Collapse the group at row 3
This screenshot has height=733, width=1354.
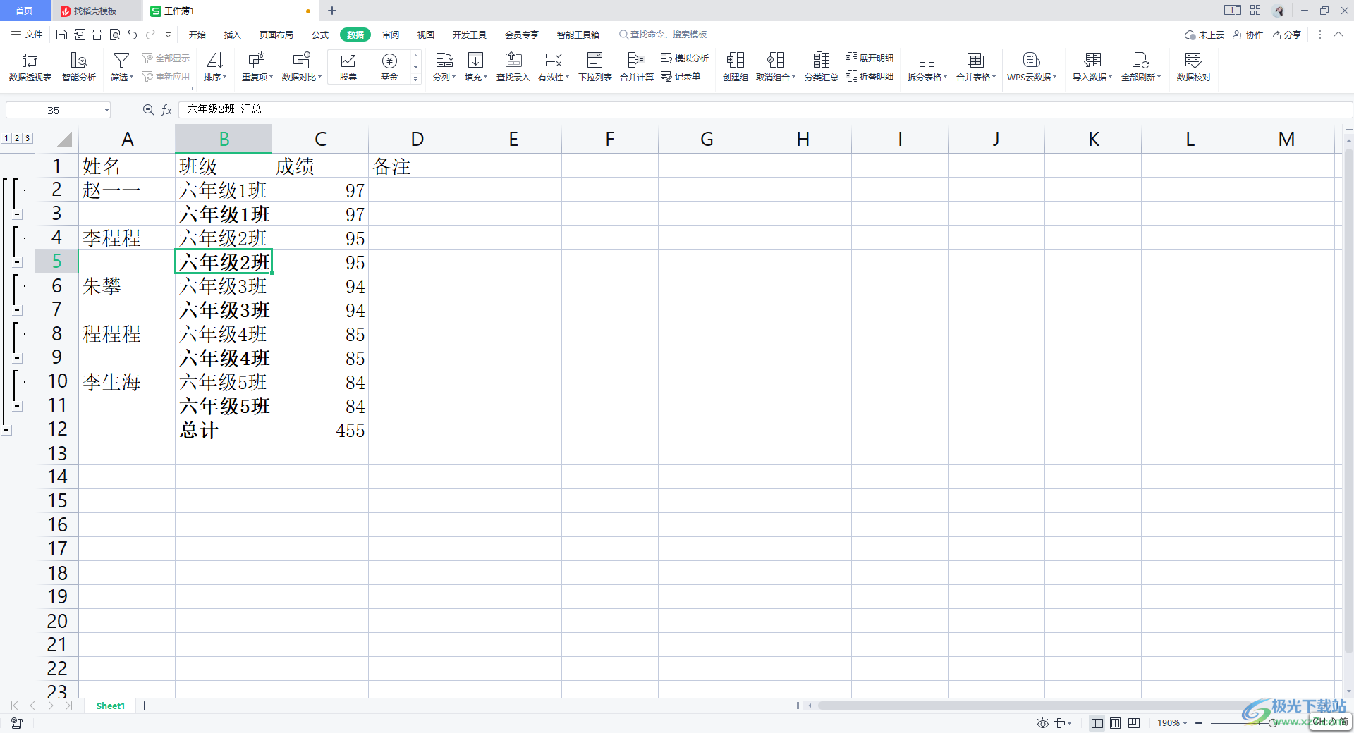coord(18,214)
